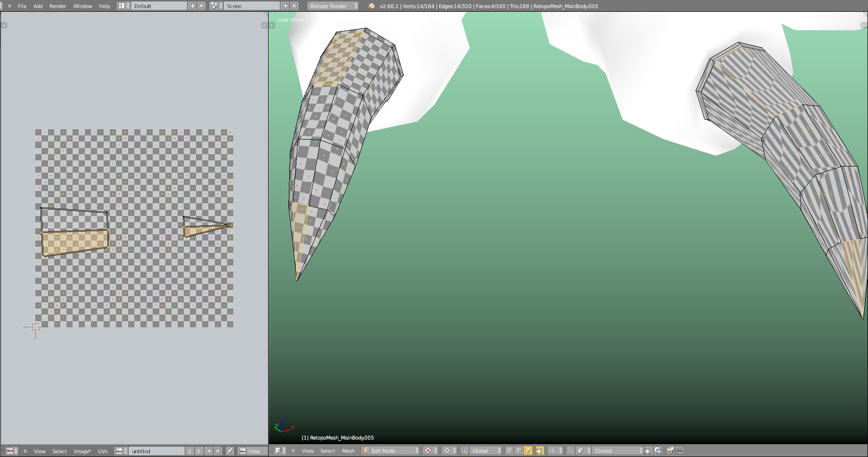
Task: Open the Add menu
Action: 38,6
